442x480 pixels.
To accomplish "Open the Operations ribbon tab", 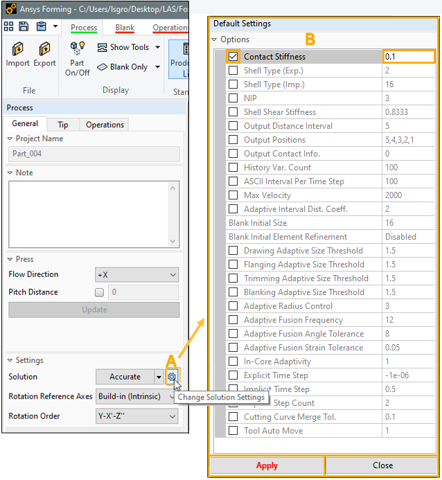I will (170, 28).
